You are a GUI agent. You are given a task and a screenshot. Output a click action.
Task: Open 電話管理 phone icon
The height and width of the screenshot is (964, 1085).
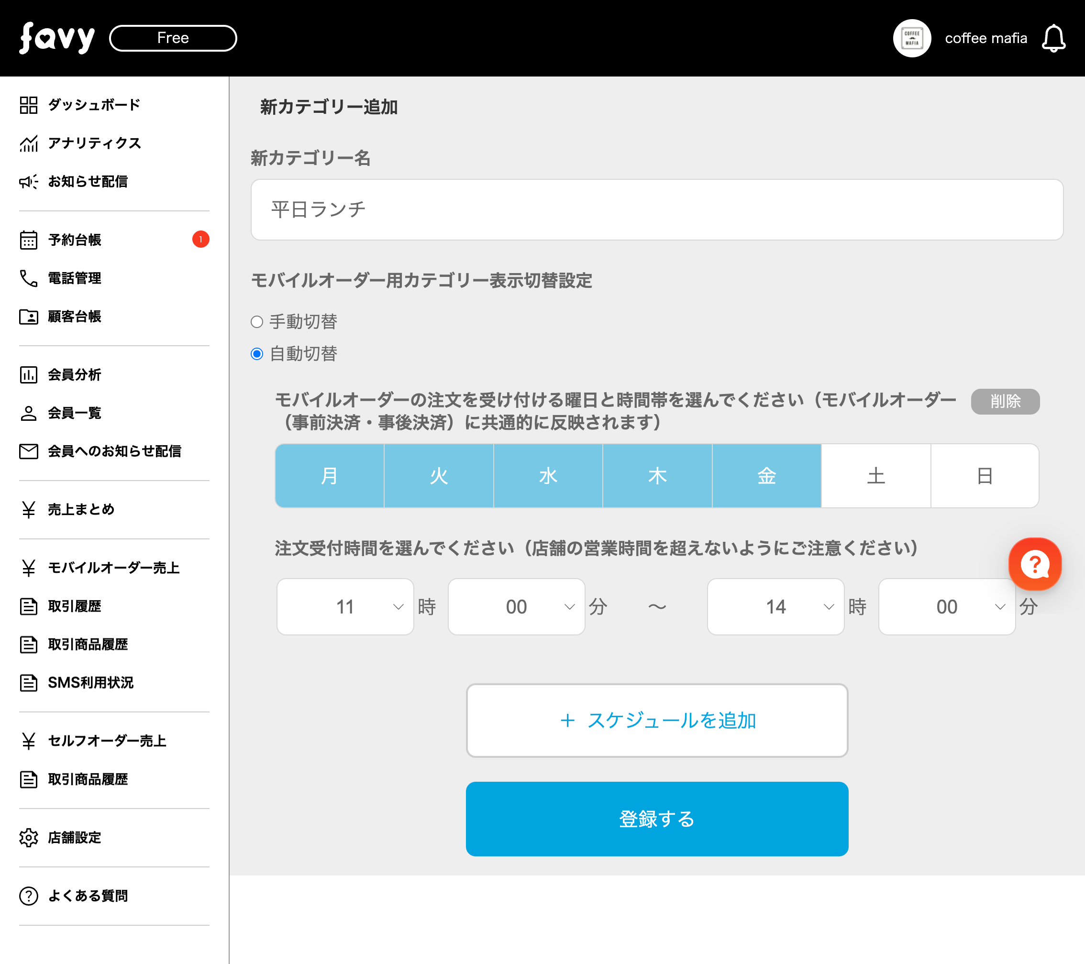[29, 278]
